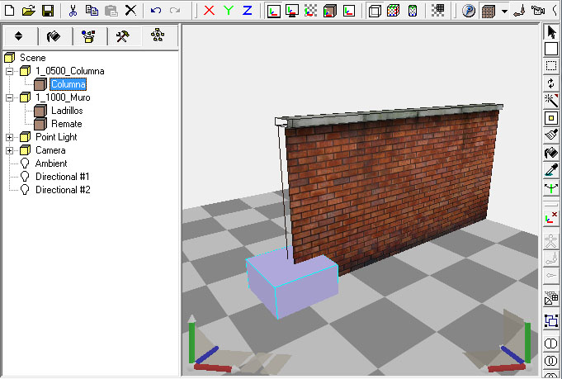Screen dimensions: 562x379
Task: Open the hierarchy tree panel tab
Action: 158,37
